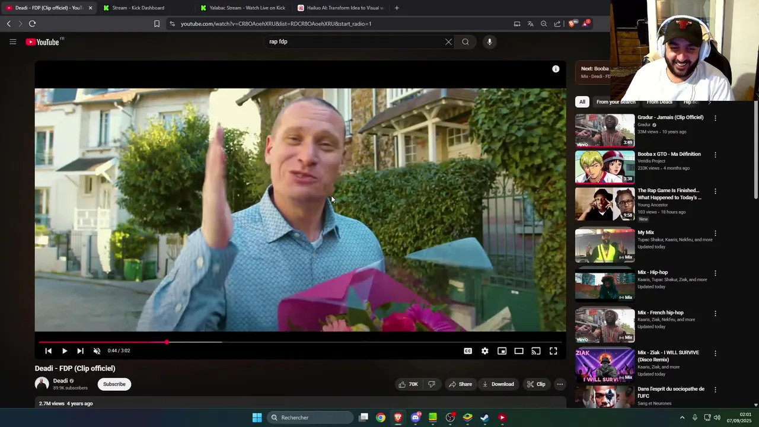Select the All filter chip

coord(582,102)
